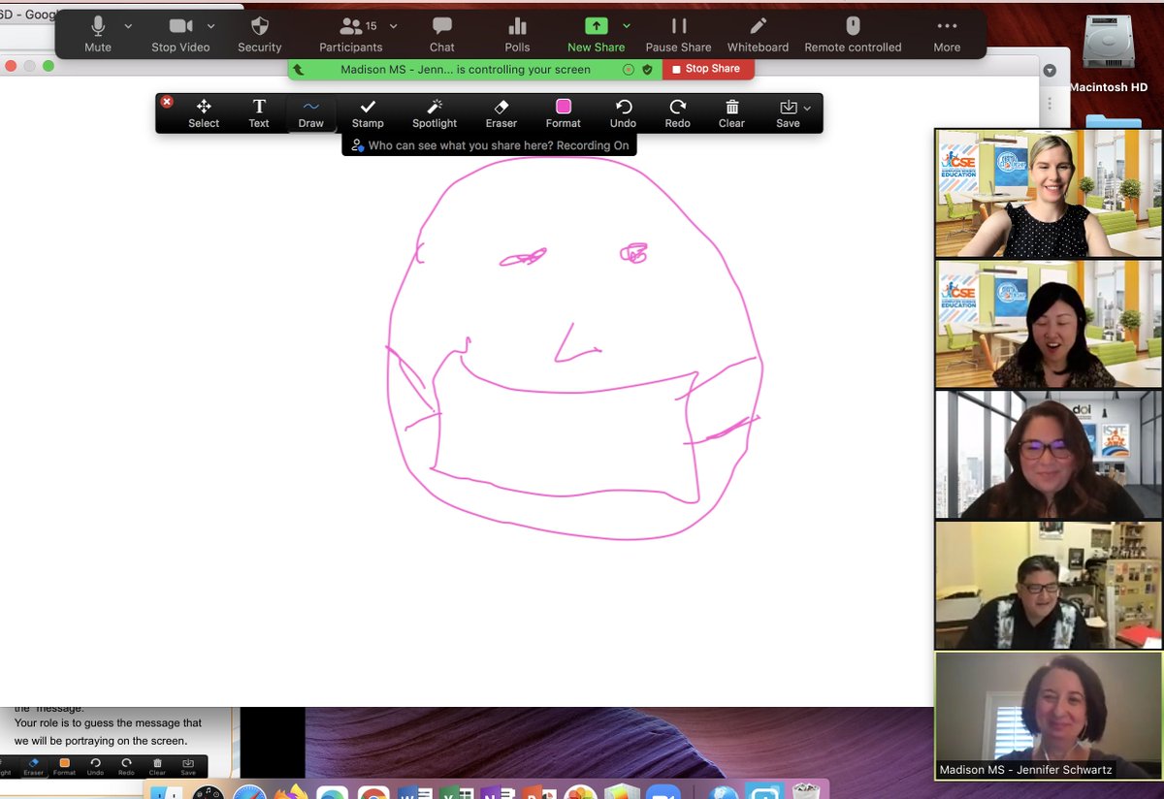This screenshot has height=799, width=1164.
Task: Click the green encryption shield in share bar
Action: [647, 70]
